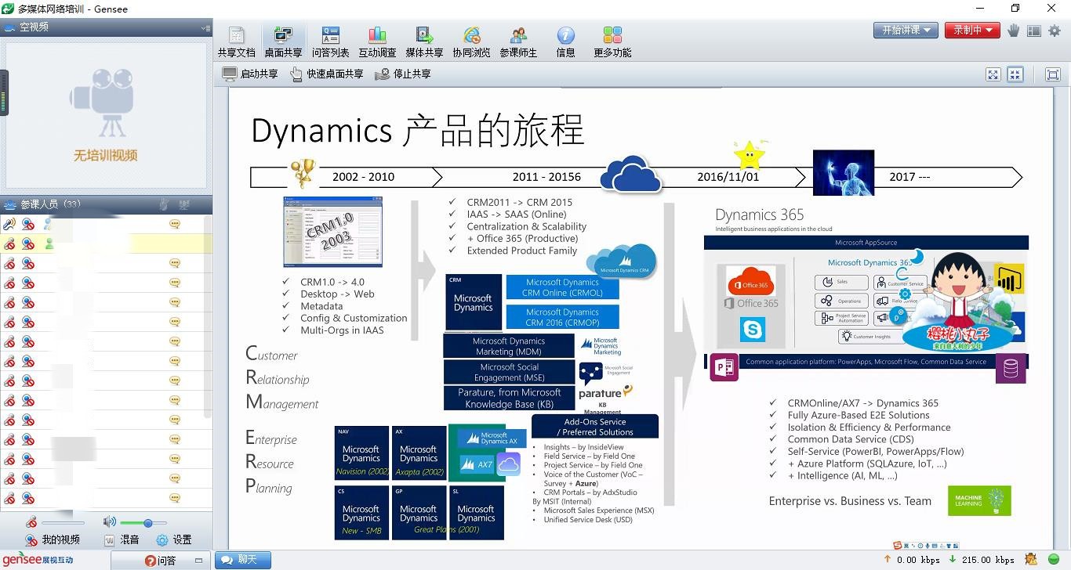
Task: Toggle full screen shared view icon
Action: coord(1053,74)
